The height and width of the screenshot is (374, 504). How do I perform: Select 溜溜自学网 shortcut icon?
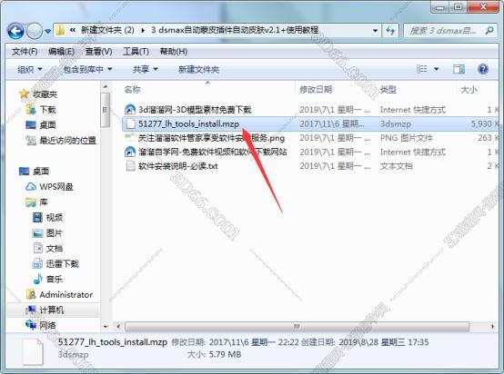[x=130, y=152]
